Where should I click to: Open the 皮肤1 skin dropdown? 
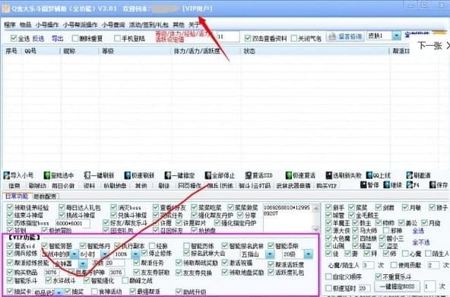[396, 36]
